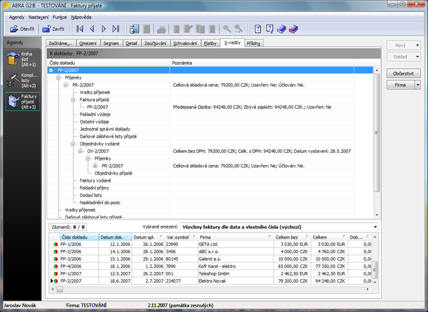Click the Zavřít (close) toolbar button
This screenshot has width=428, height=312.
53,29
